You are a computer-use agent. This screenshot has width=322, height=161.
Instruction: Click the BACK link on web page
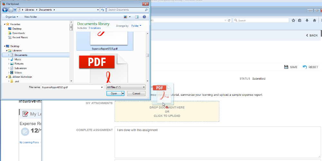(312, 35)
